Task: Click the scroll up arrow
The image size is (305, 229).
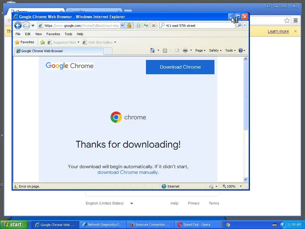Action: tap(245, 59)
